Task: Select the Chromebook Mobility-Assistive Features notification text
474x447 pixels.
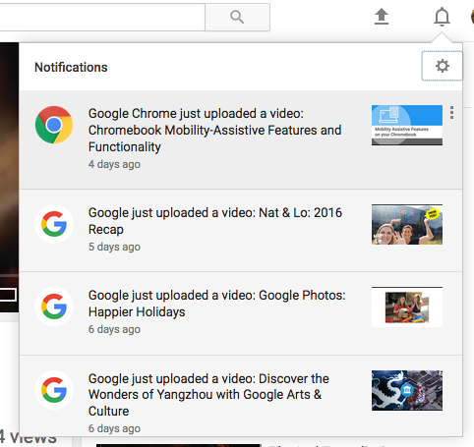Action: [x=215, y=130]
